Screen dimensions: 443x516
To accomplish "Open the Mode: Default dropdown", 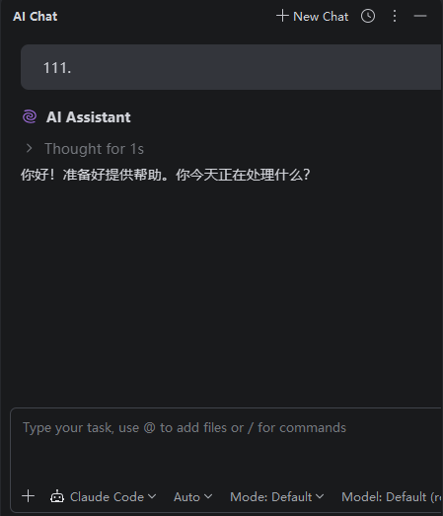I will click(277, 496).
